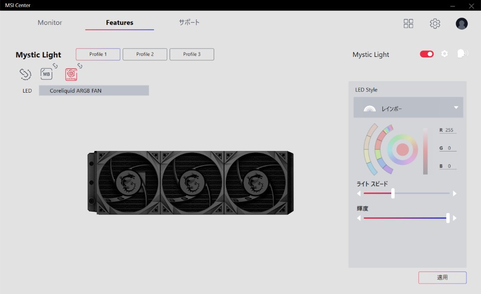481x294 pixels.
Task: Open the サポート tab
Action: pyautogui.click(x=189, y=23)
